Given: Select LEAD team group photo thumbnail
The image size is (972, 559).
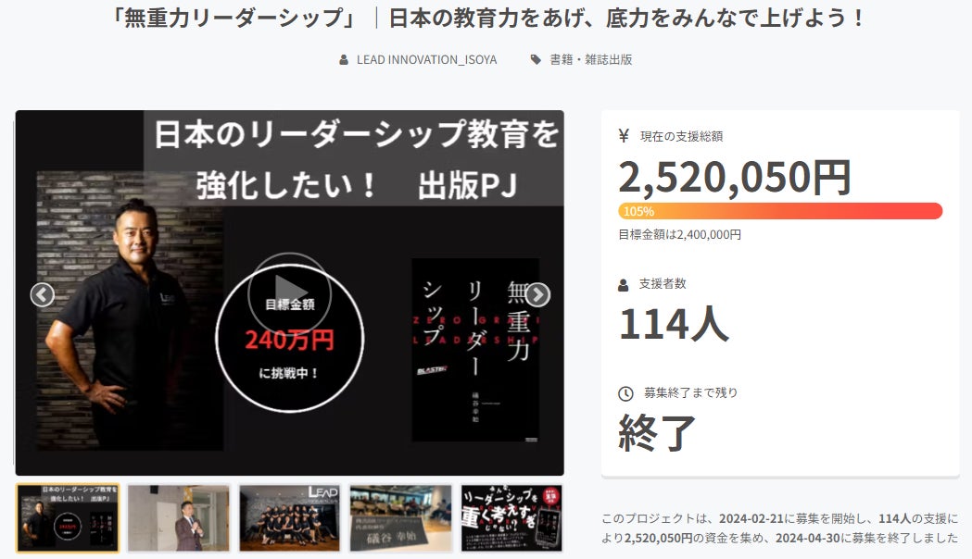Looking at the screenshot, I should tap(289, 518).
